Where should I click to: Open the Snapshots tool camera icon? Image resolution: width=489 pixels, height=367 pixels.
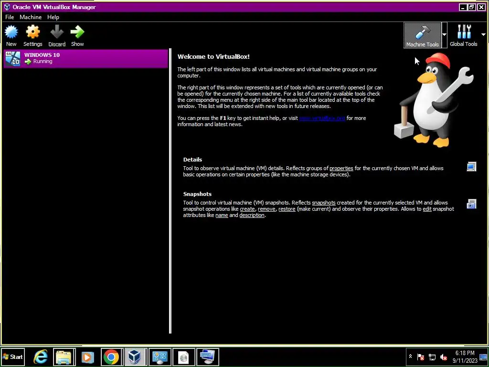coord(471,204)
